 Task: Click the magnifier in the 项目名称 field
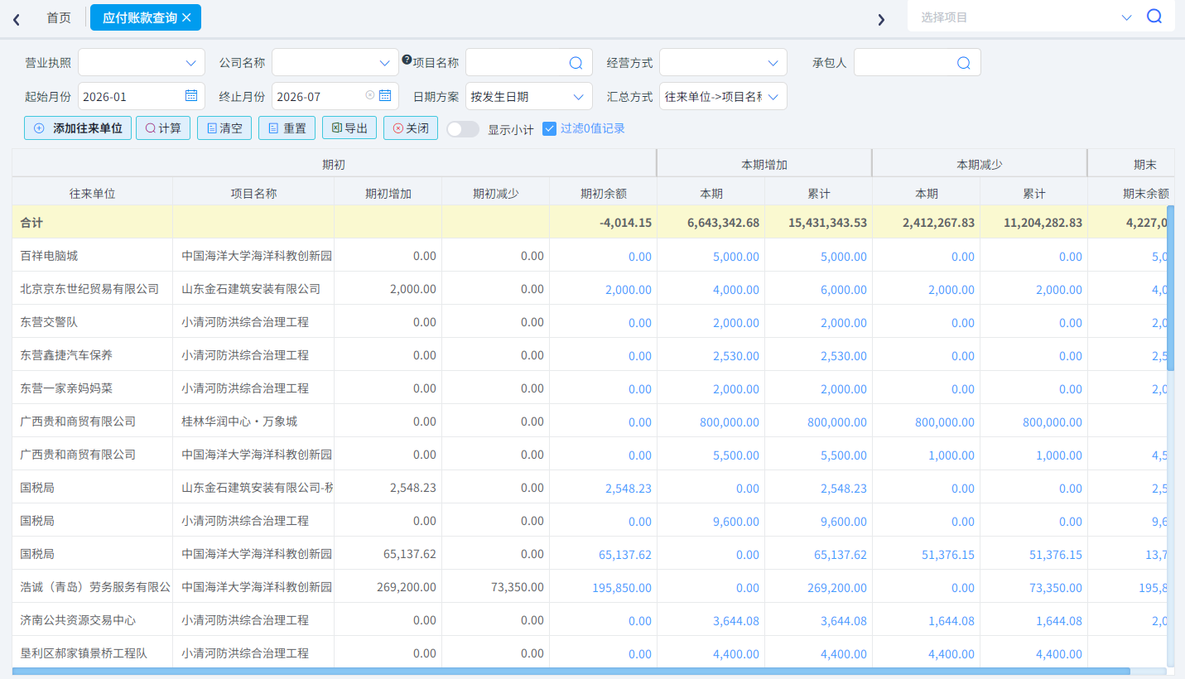coord(576,63)
